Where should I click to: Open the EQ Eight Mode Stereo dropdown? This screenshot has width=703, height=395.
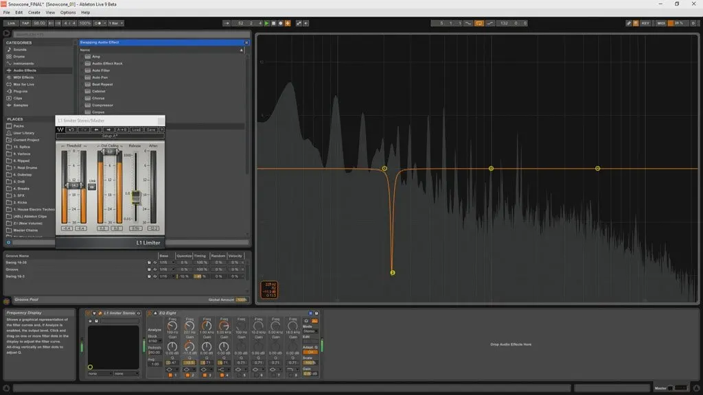click(x=309, y=331)
